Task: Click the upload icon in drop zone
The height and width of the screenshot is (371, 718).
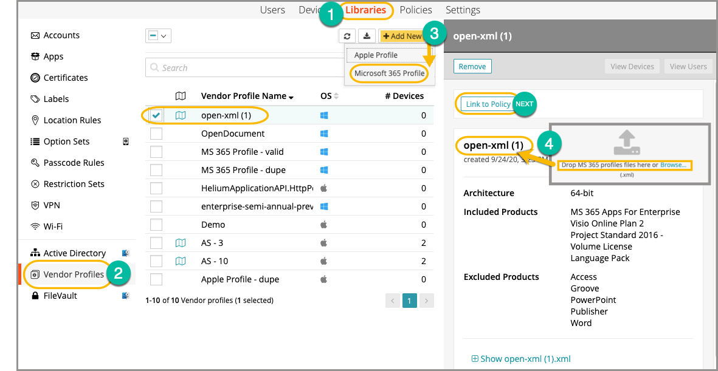Action: (626, 143)
